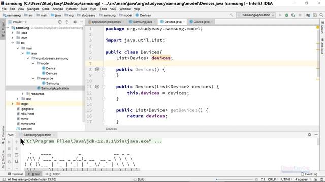Open Project Structure icon in toolbar

[308, 15]
